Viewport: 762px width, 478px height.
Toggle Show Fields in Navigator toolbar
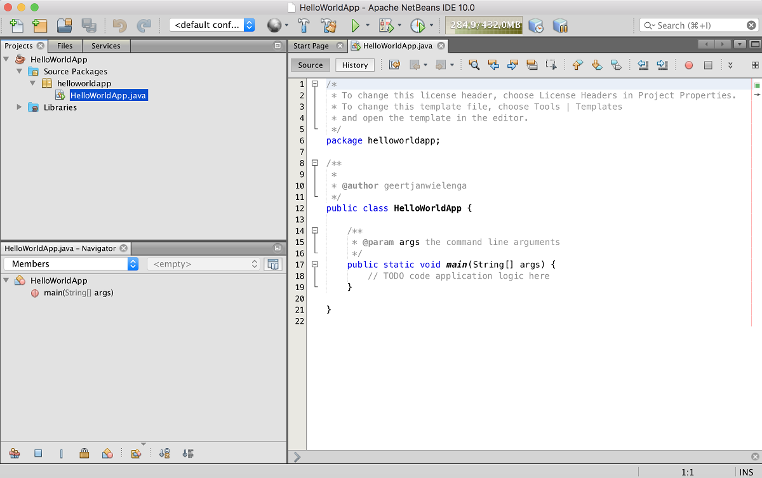[x=38, y=453]
